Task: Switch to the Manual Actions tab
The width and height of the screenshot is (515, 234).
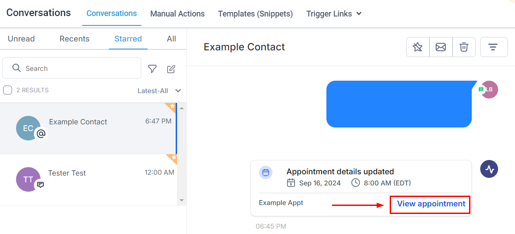Action: click(x=177, y=14)
